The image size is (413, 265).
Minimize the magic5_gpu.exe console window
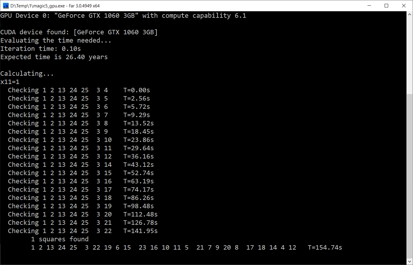[369, 6]
